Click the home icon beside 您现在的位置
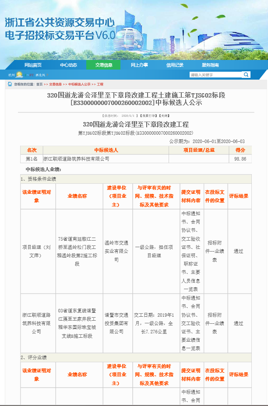Screen dimensions: 268x406 coord(10,84)
